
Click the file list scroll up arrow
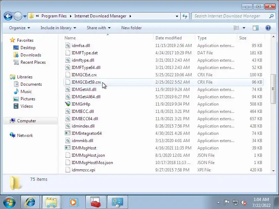[273, 37]
